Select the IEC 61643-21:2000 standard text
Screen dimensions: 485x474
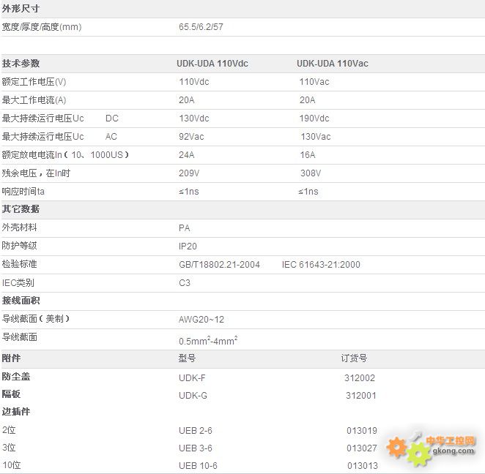[321, 265]
